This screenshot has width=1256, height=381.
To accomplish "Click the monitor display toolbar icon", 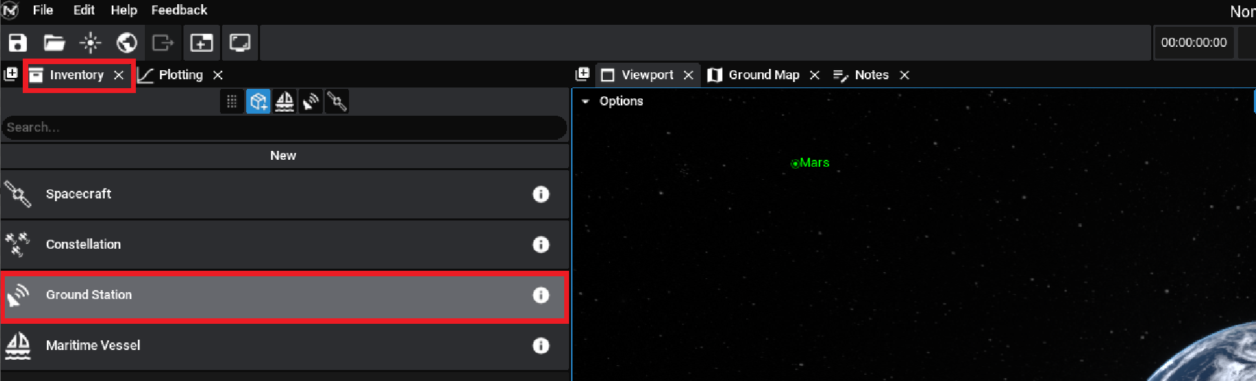I will [240, 43].
